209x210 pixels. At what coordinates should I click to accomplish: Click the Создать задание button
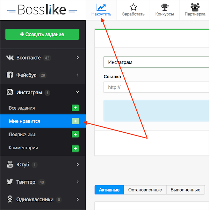click(x=42, y=34)
